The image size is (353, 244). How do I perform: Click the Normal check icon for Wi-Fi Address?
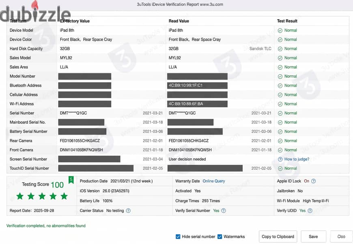coord(280,104)
